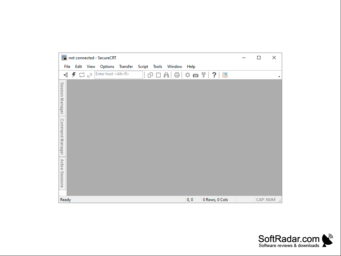Image resolution: width=341 pixels, height=256 pixels.
Task: Click the 'Ready' status bar text
Action: pos(66,200)
